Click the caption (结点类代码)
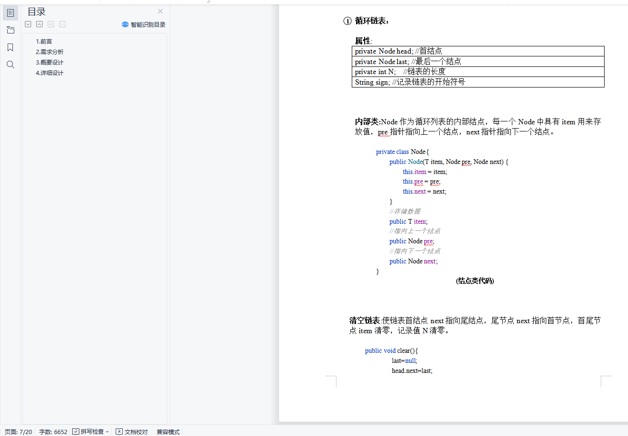Screen dimensions: 628x436 [475, 281]
